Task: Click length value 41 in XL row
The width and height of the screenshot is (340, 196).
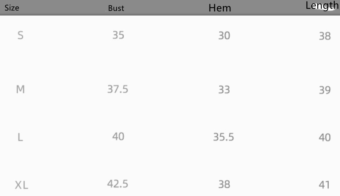Action: click(324, 185)
